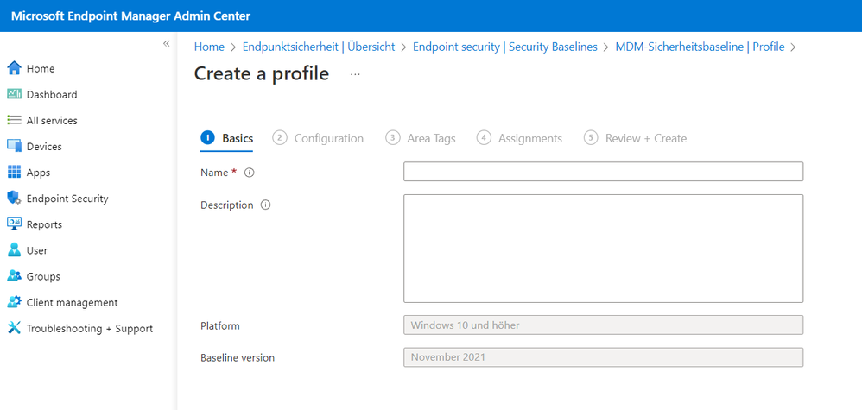Select the Basics tab label

click(238, 138)
